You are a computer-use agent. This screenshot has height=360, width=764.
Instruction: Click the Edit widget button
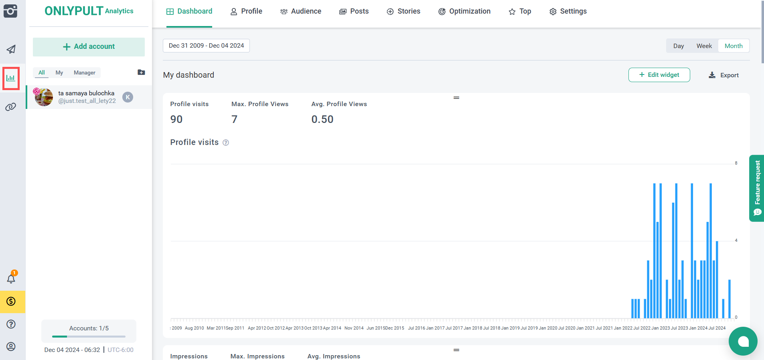[659, 75]
